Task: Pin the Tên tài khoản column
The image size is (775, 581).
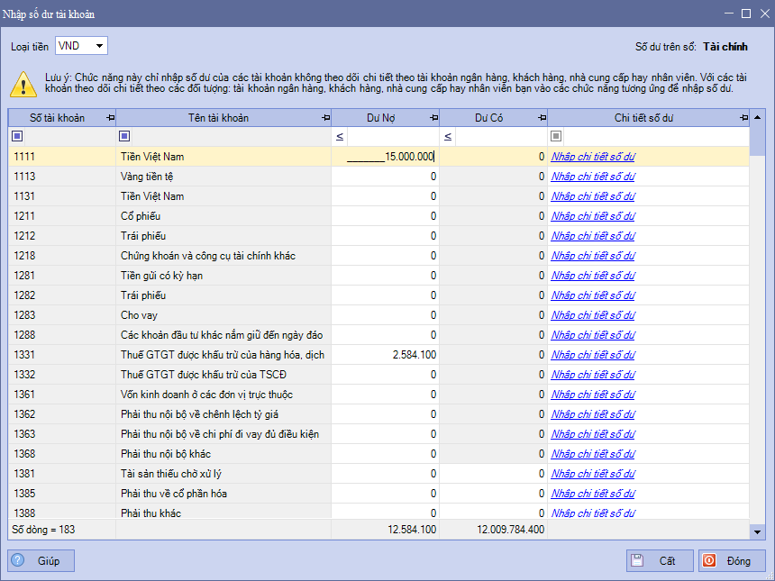Action: 325,118
